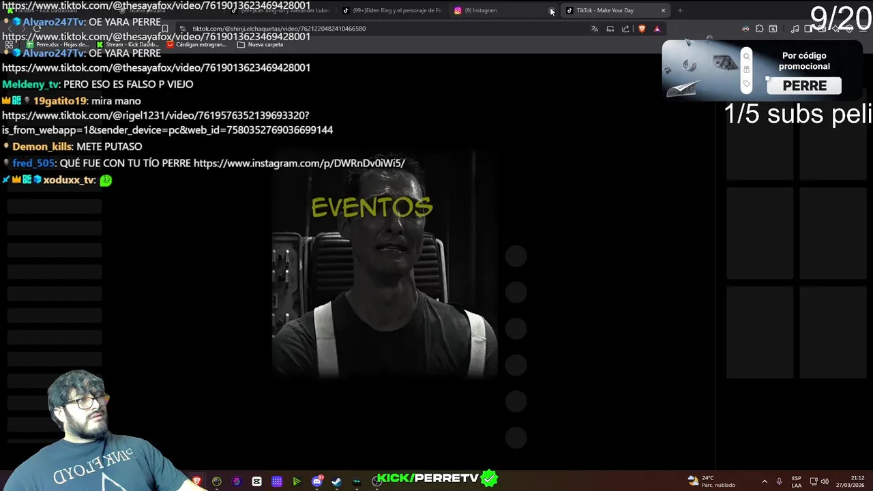Click the Demon_kills username in chat
This screenshot has width=873, height=491.
42,147
